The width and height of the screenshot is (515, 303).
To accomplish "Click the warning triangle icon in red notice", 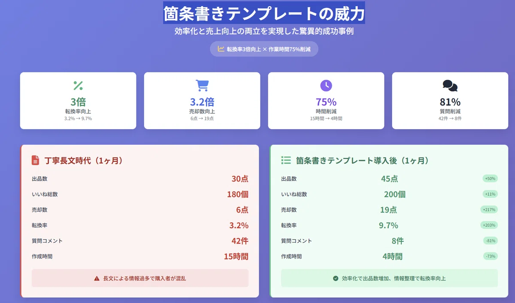I will (97, 278).
